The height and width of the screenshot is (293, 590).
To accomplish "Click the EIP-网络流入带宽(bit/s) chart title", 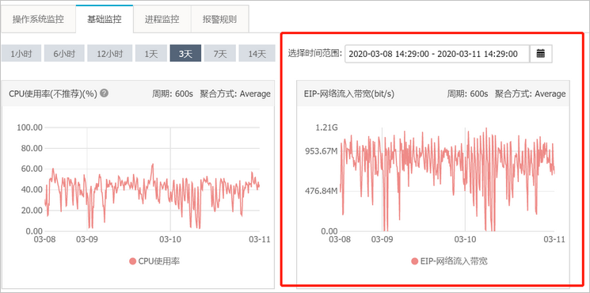I will [348, 93].
